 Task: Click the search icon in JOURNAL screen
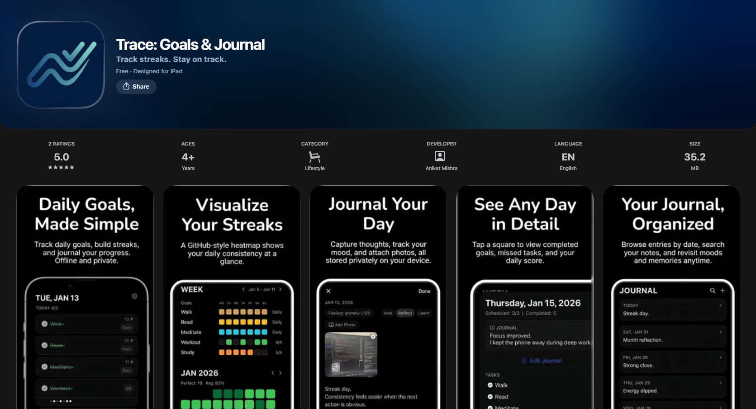pyautogui.click(x=713, y=291)
